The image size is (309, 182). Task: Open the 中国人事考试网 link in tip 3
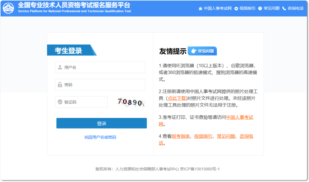coord(239,117)
